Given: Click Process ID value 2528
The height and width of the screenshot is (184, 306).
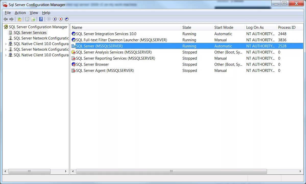Looking at the screenshot, I should [x=282, y=46].
